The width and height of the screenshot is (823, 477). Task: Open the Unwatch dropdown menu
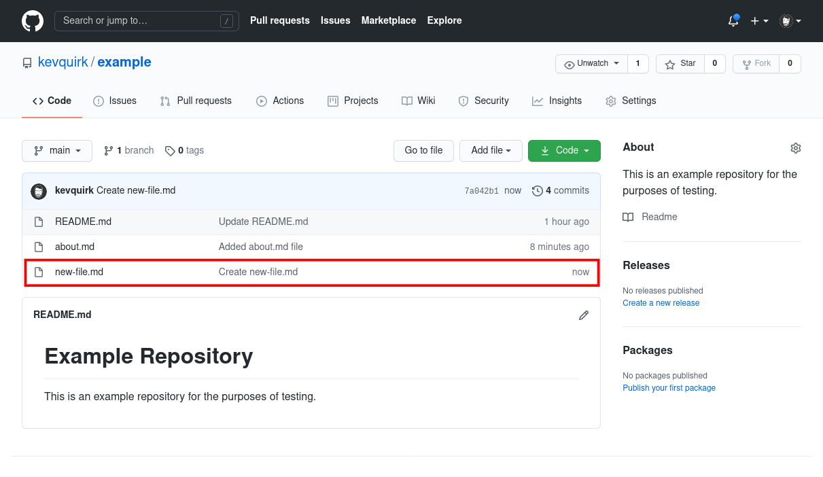pos(591,63)
